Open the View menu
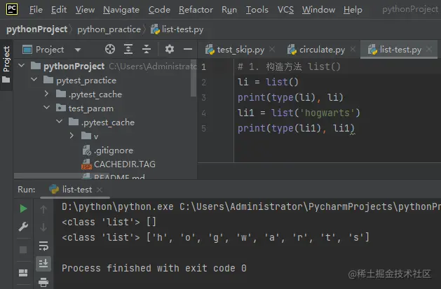 [85, 10]
